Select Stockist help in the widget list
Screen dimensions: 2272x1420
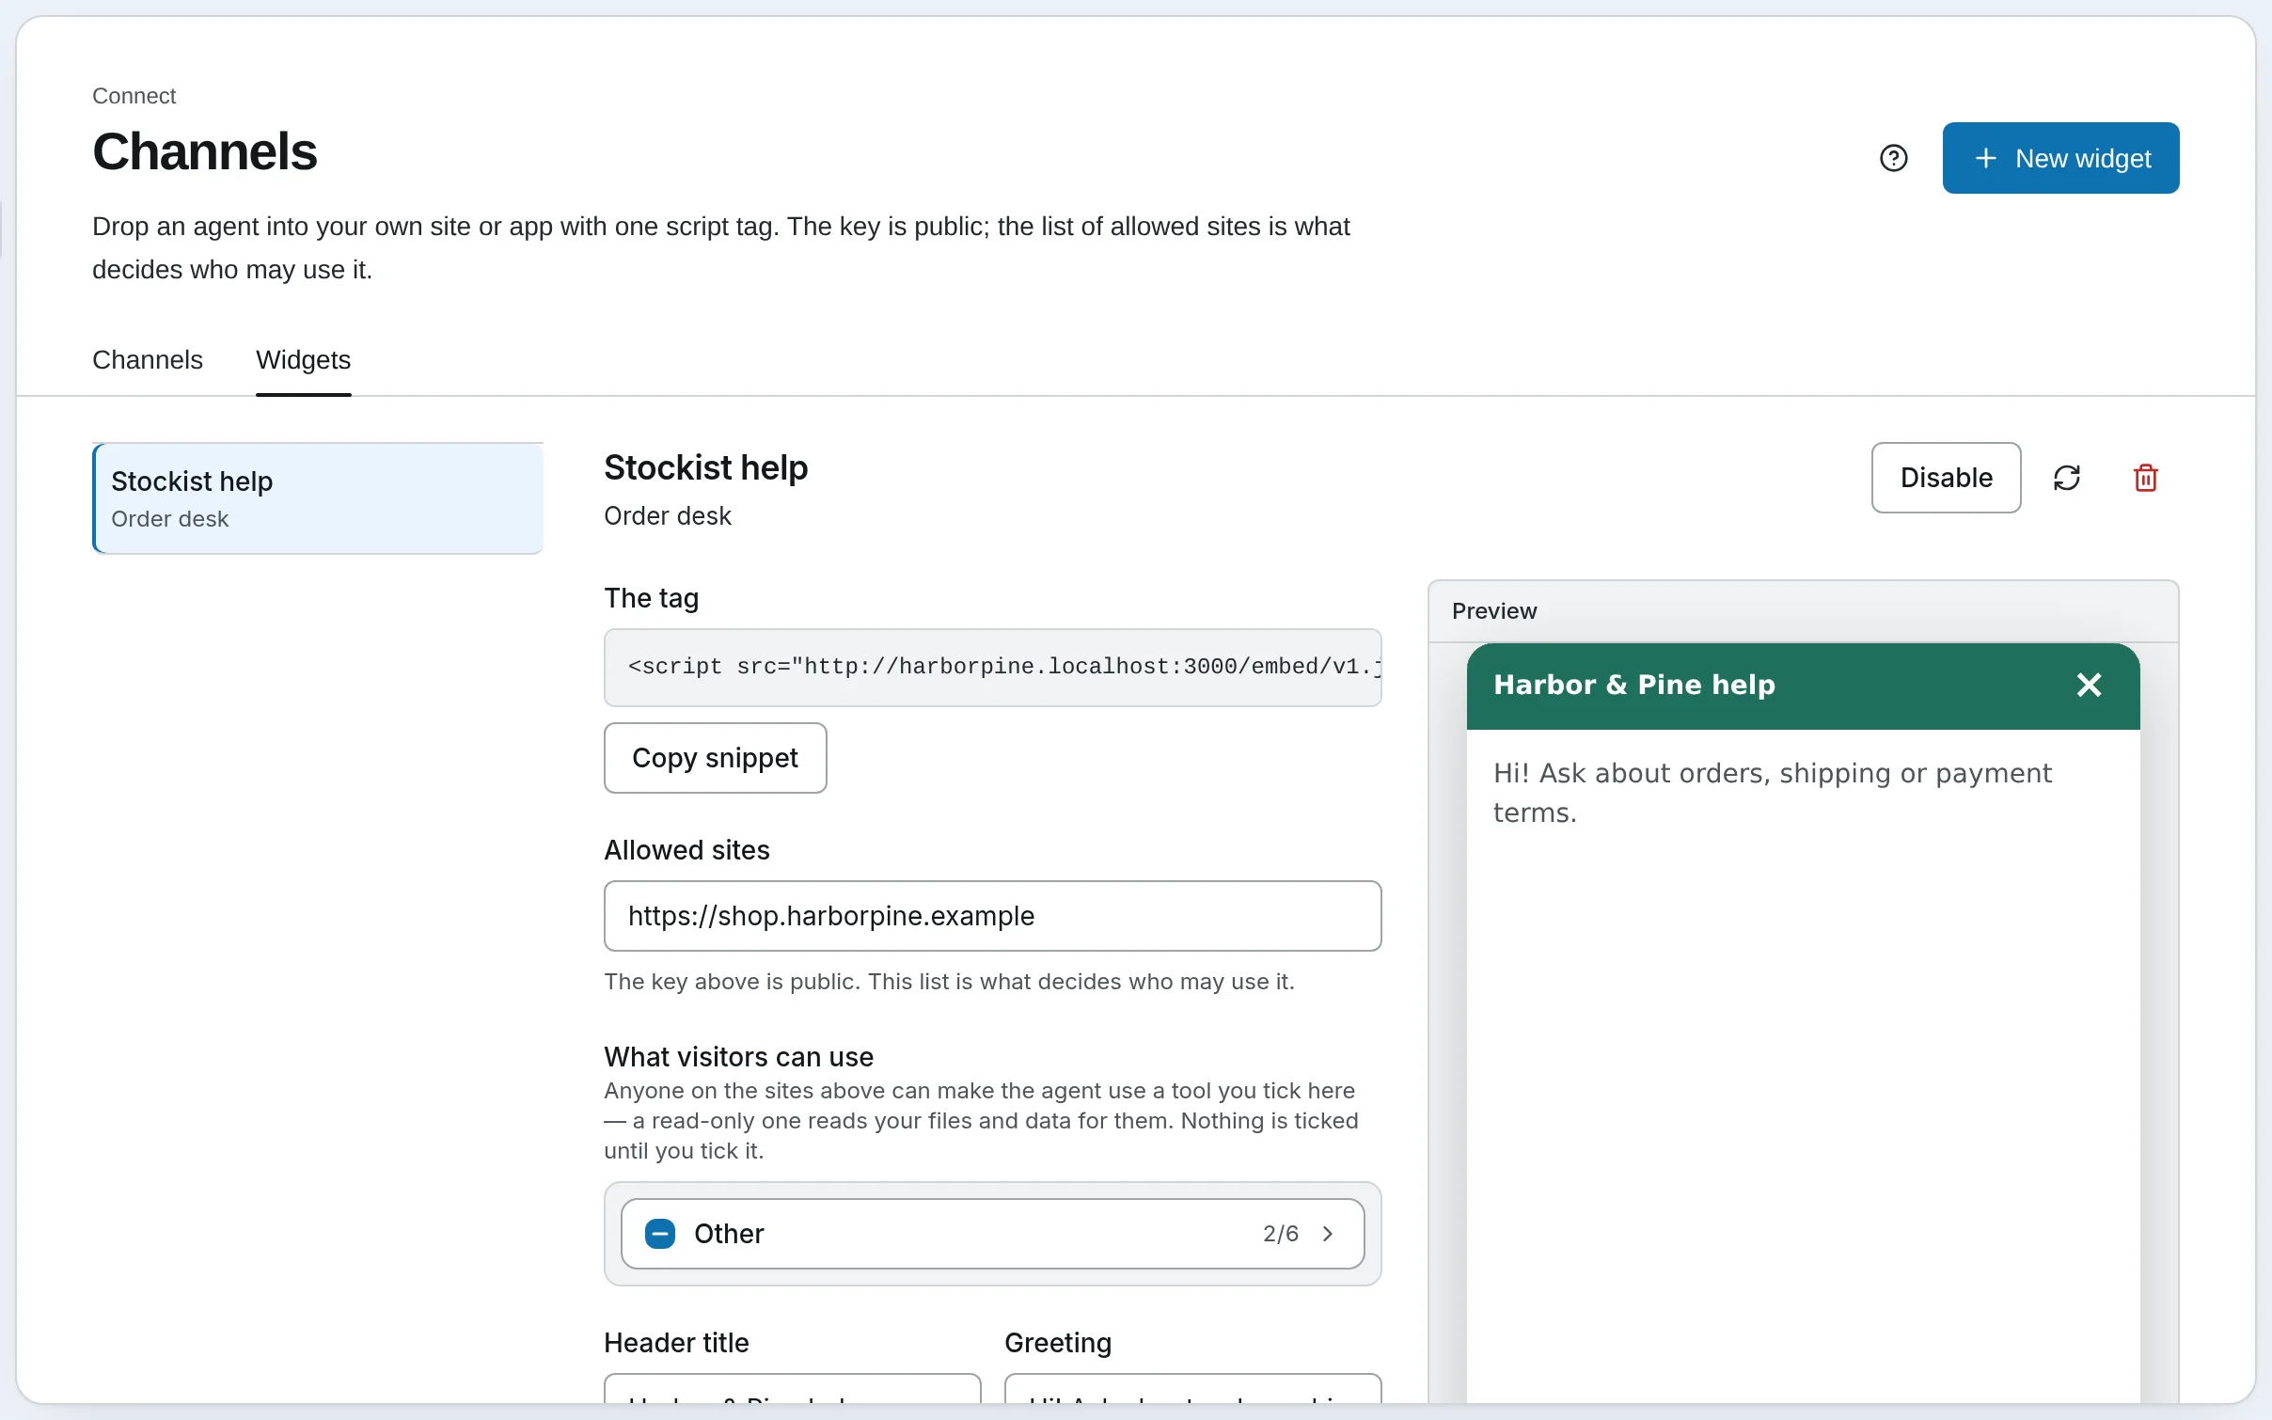pyautogui.click(x=318, y=498)
